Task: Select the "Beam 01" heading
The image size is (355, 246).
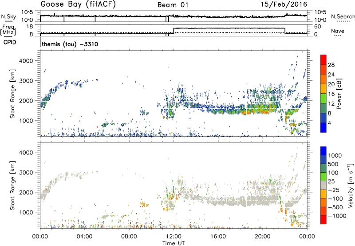Action: (173, 5)
